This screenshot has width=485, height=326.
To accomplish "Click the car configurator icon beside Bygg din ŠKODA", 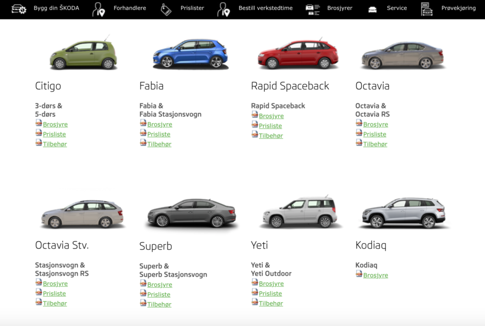I will [x=19, y=9].
